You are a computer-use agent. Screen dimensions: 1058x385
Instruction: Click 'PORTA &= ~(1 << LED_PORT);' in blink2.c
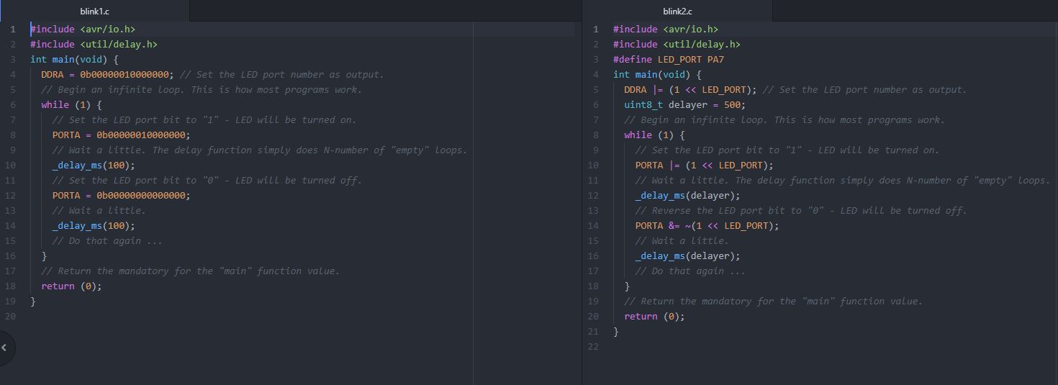point(707,226)
